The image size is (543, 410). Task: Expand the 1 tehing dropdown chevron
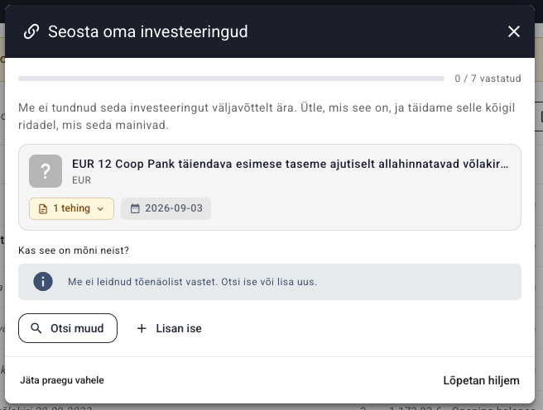pyautogui.click(x=100, y=209)
